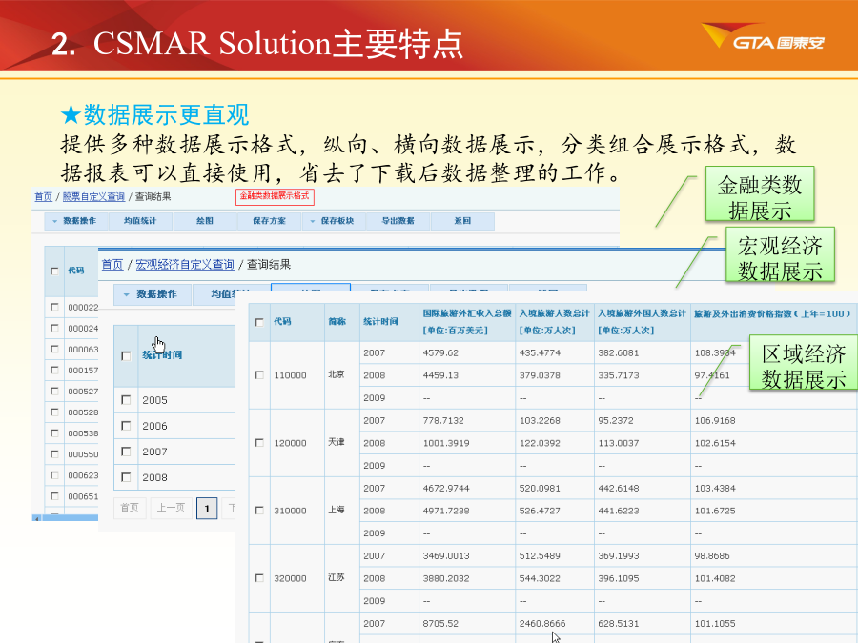Click the 上一页 pagination button

coord(171,508)
